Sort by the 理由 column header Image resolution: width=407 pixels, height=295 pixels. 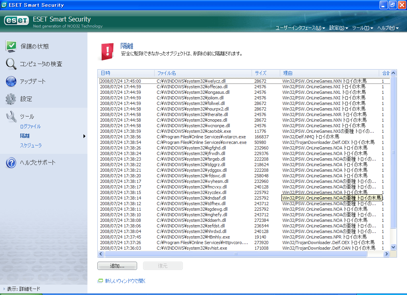(x=329, y=73)
